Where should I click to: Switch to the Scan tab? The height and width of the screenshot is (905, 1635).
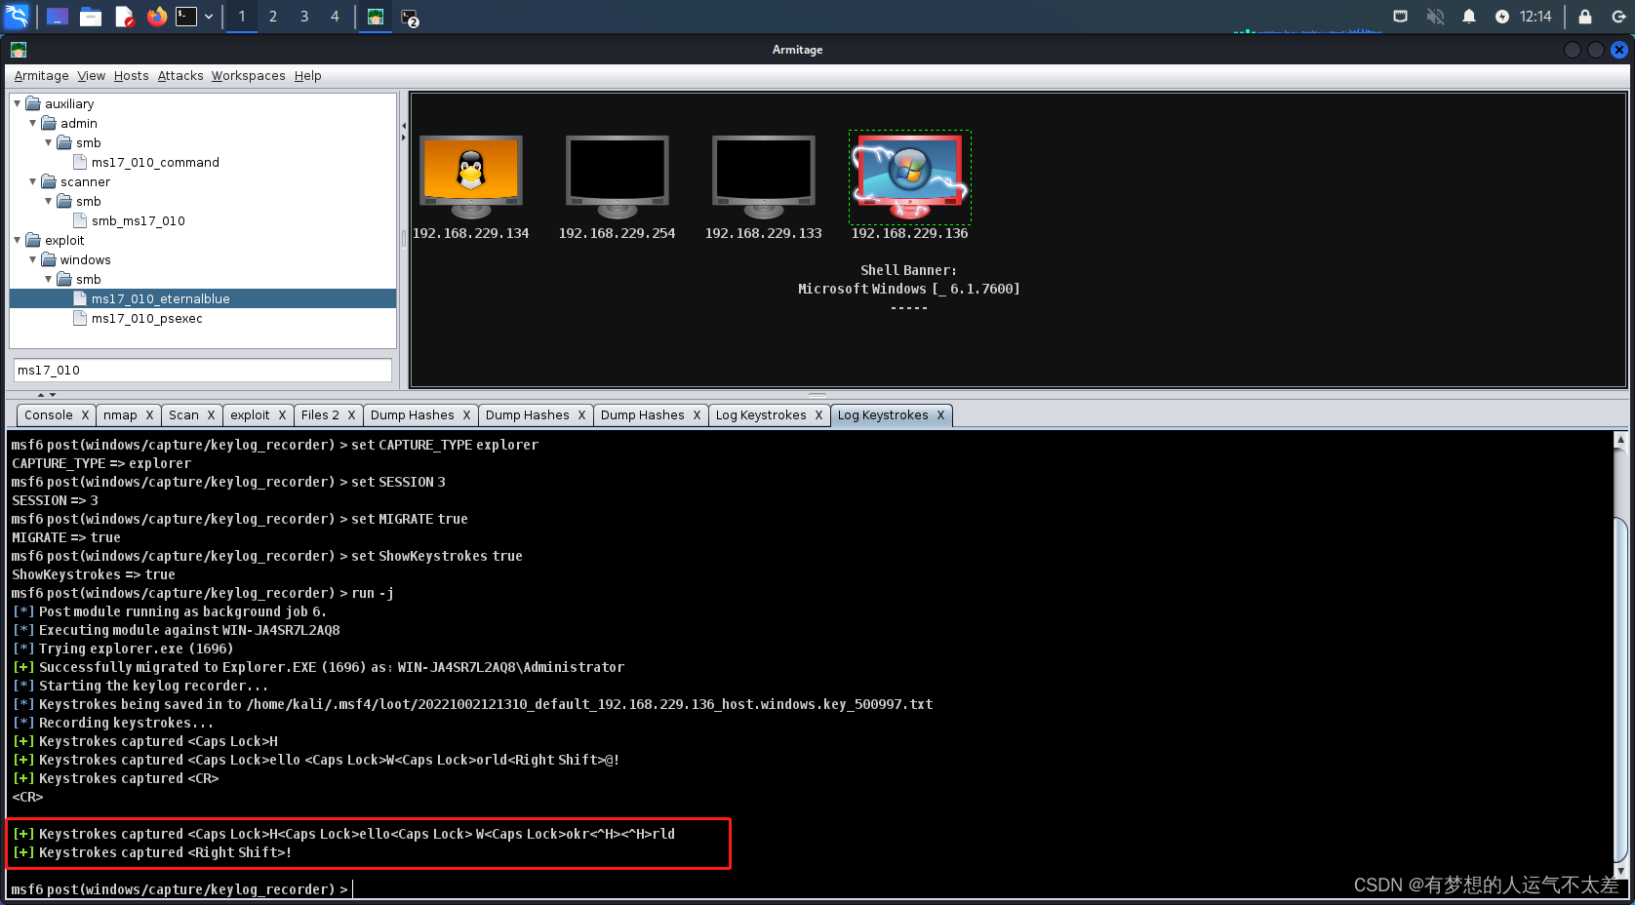[183, 415]
